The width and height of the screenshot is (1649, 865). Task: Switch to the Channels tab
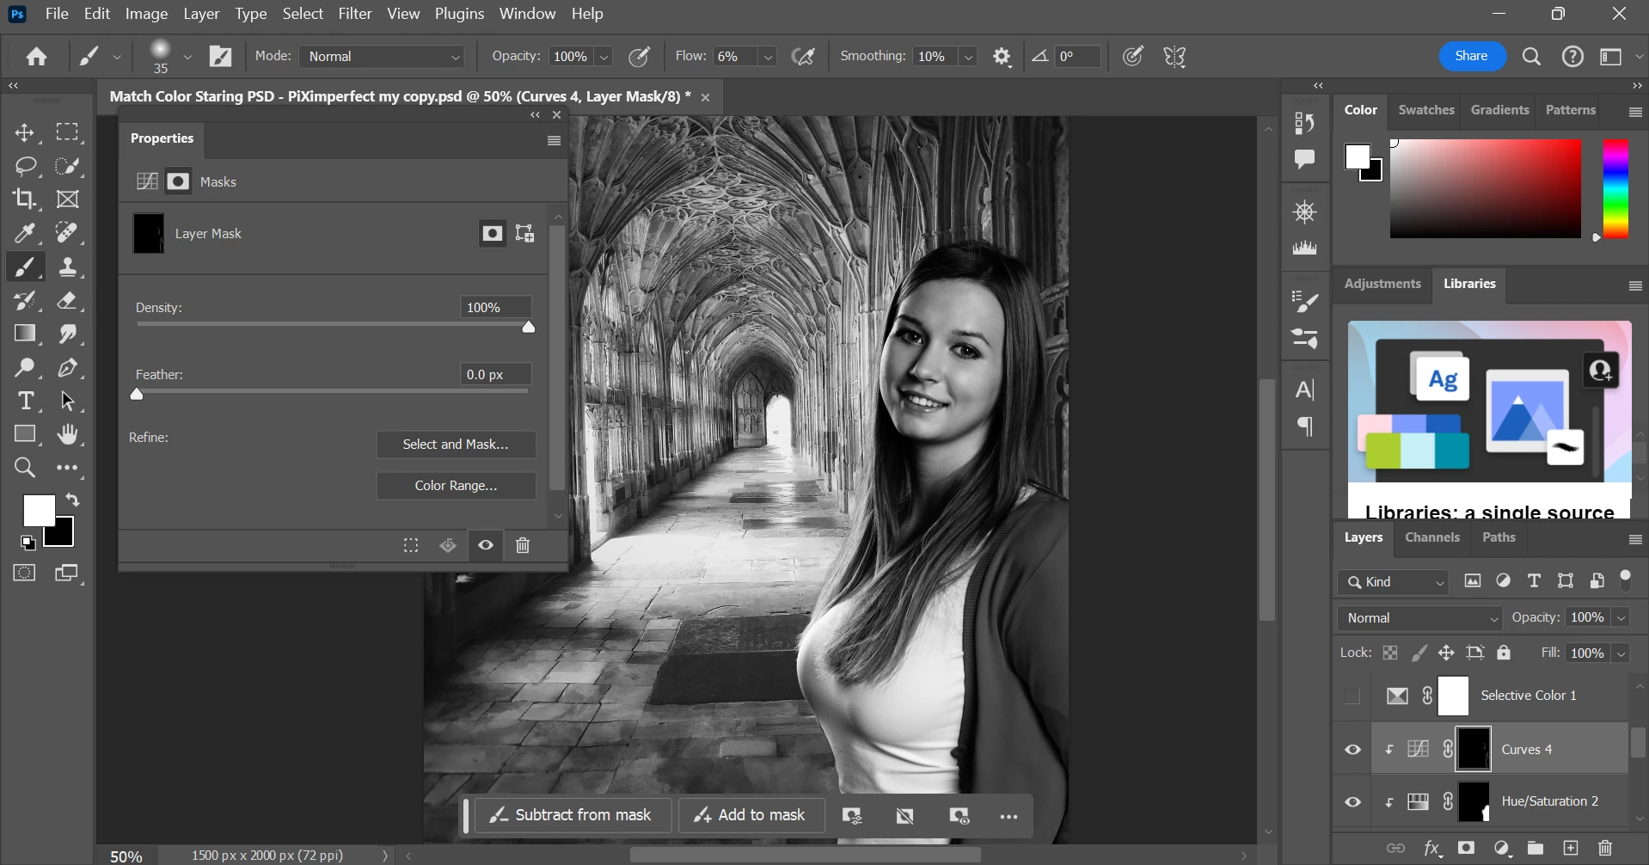tap(1431, 537)
